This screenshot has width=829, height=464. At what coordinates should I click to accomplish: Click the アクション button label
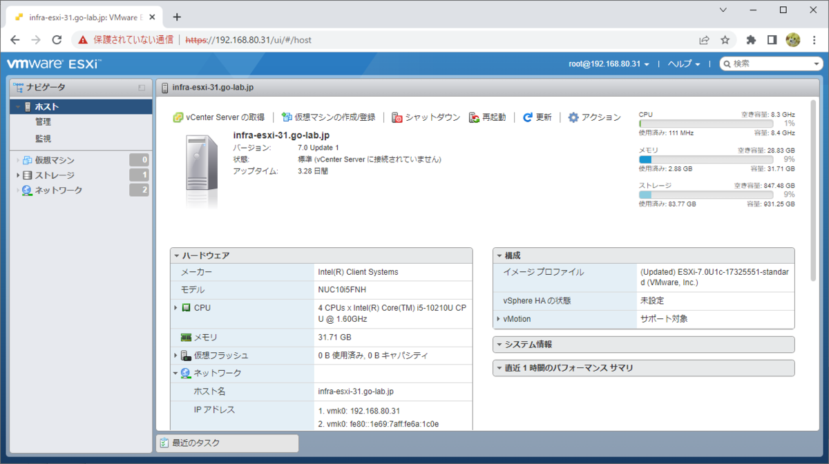click(601, 117)
